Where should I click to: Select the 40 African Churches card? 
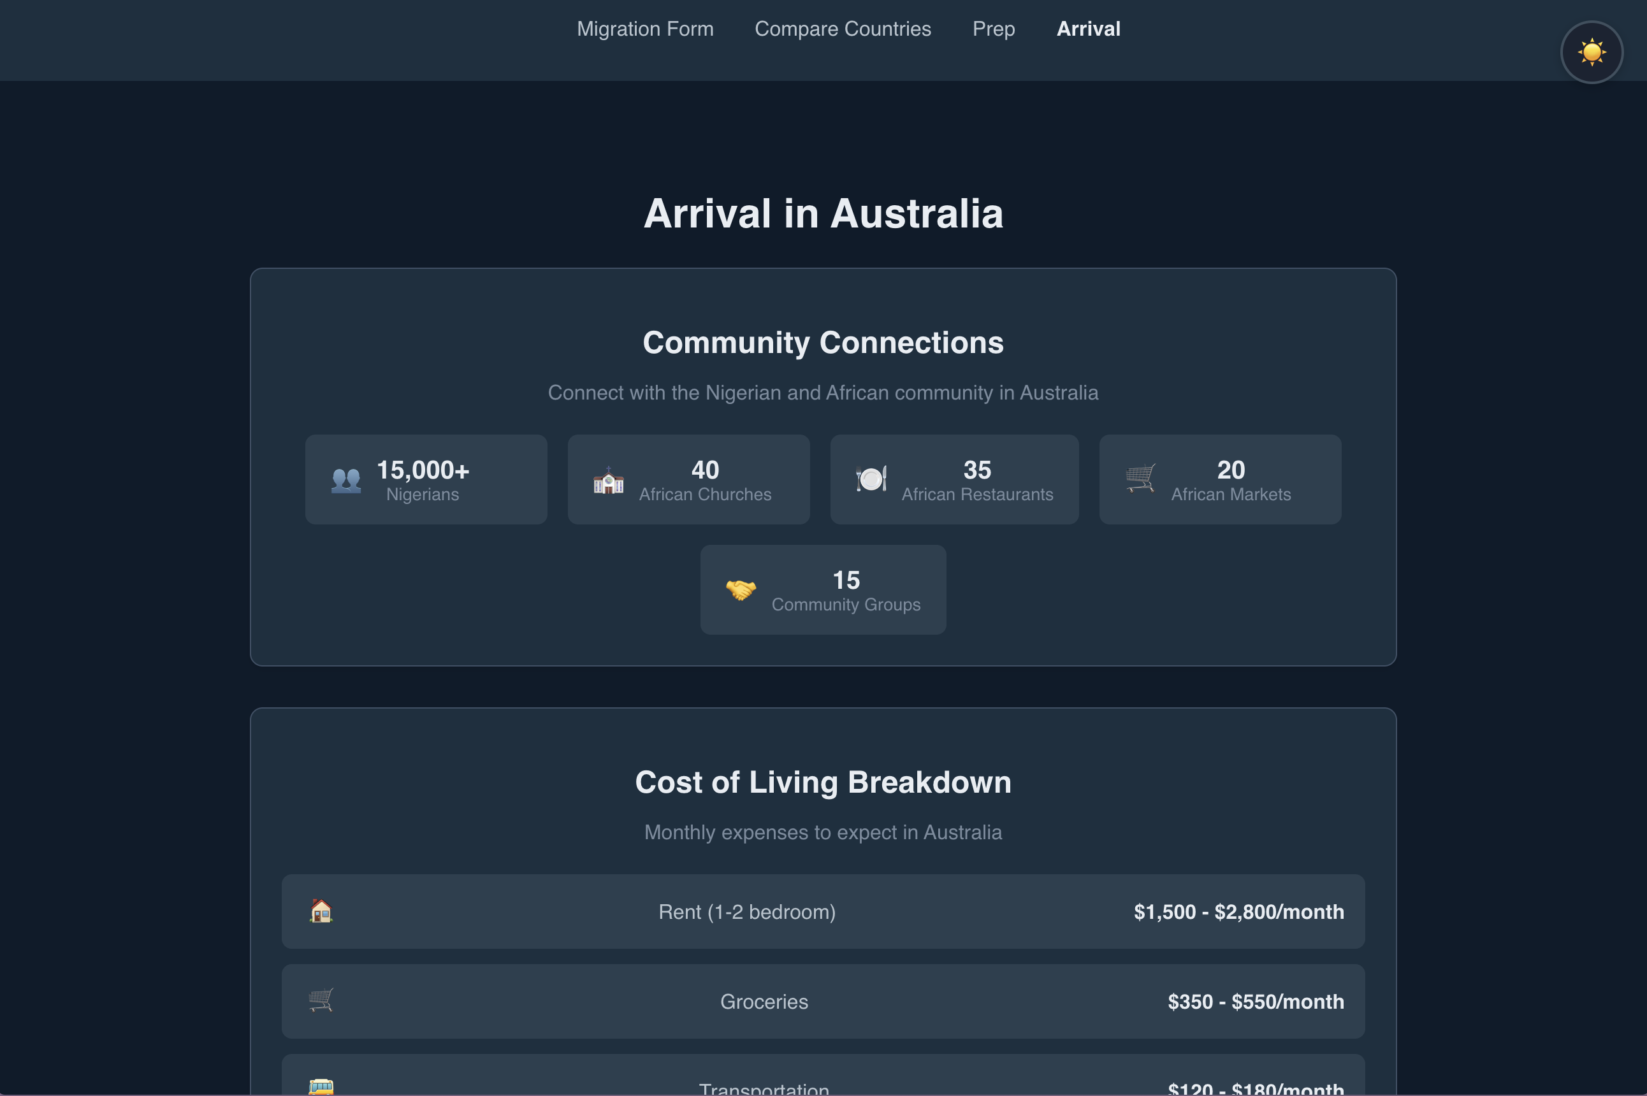click(x=688, y=479)
